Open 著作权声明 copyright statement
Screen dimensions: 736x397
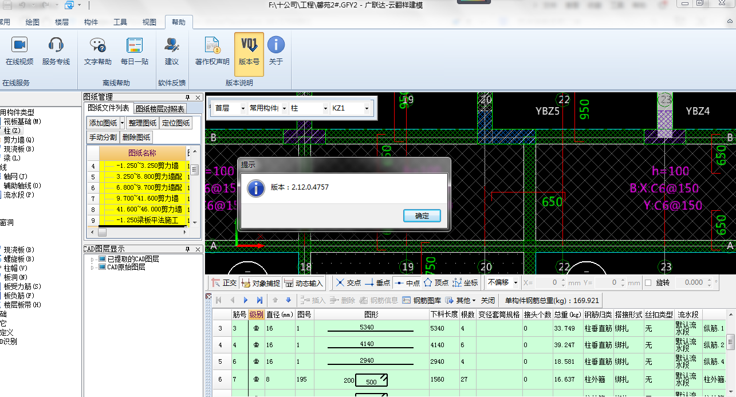coord(212,52)
